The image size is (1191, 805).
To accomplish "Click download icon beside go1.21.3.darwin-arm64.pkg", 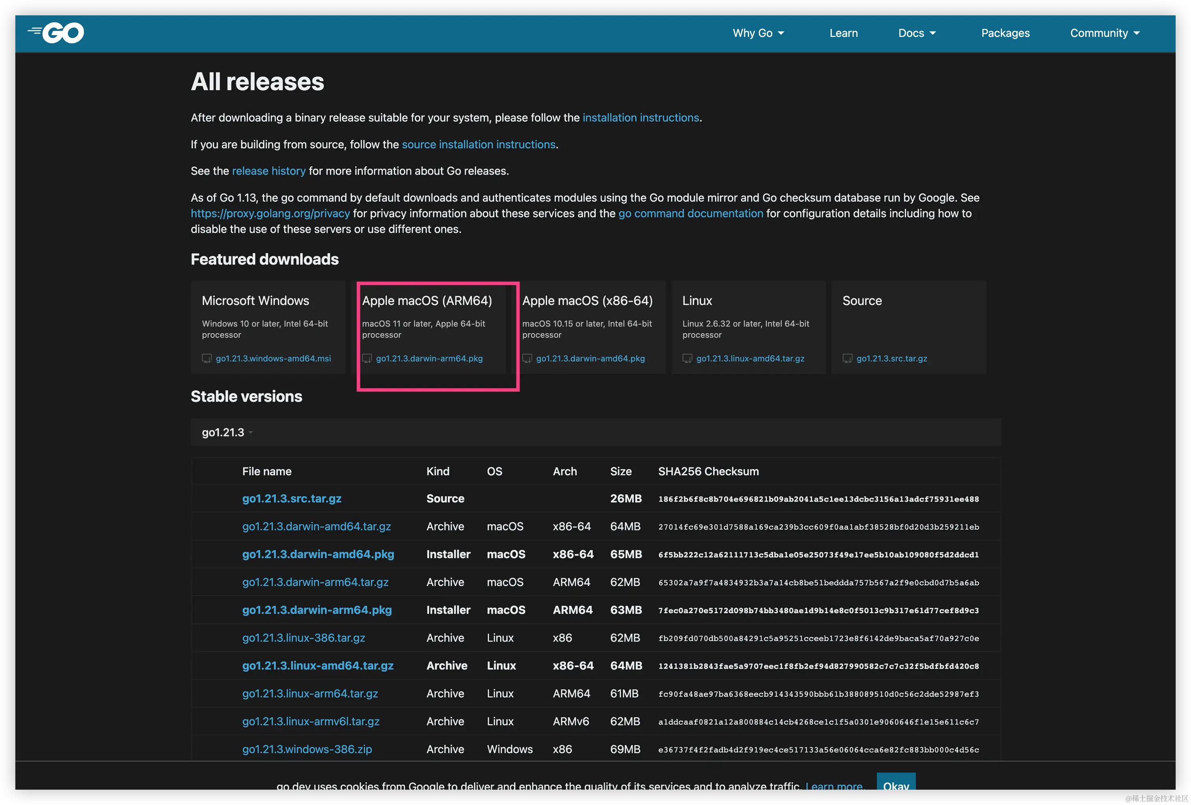I will [367, 358].
